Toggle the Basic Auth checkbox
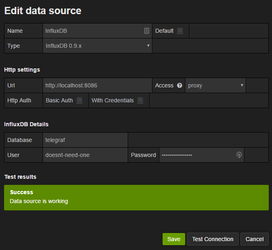 tap(79, 100)
